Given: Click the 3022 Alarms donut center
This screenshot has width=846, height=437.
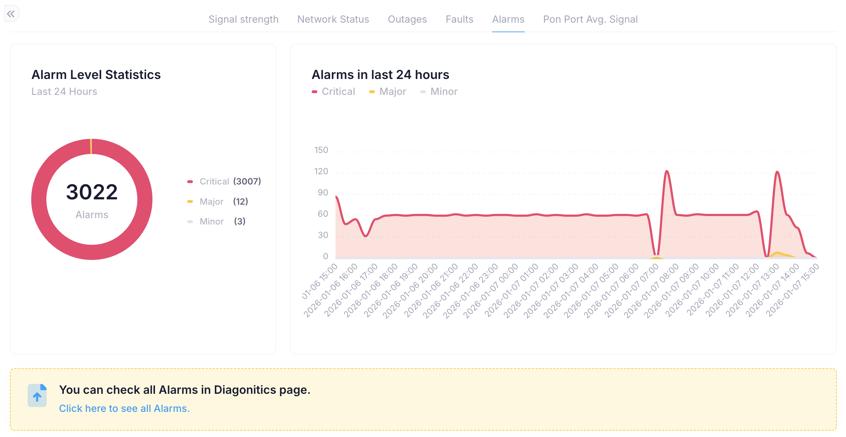Looking at the screenshot, I should pos(92,199).
